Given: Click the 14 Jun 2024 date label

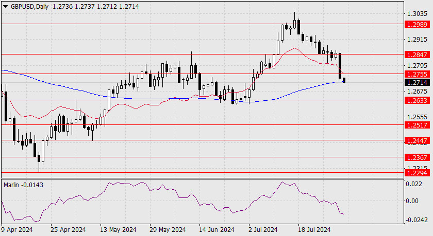Looking at the screenshot, I should (x=216, y=229).
